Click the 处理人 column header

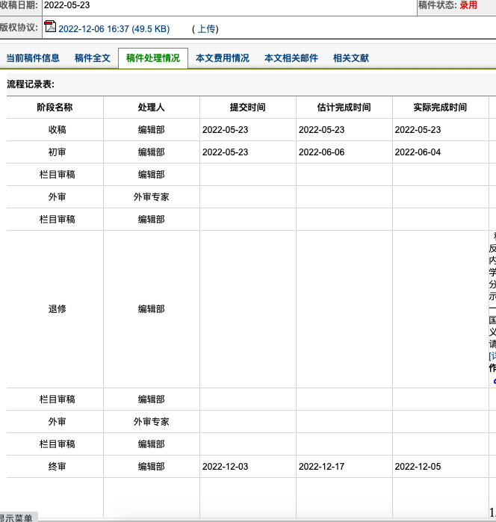(x=151, y=108)
